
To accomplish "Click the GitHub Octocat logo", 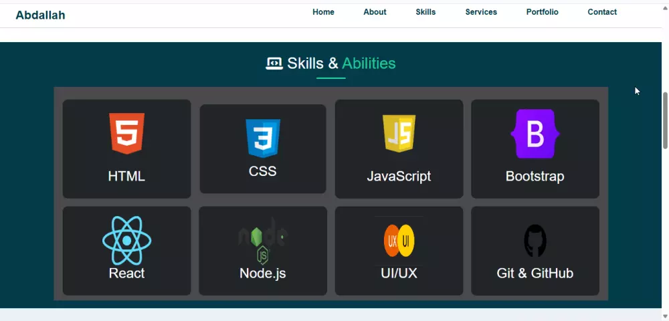I will pos(535,241).
